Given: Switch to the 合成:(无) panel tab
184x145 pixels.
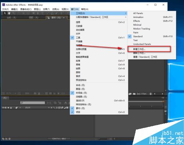Looking at the screenshot, I should click(11, 18).
